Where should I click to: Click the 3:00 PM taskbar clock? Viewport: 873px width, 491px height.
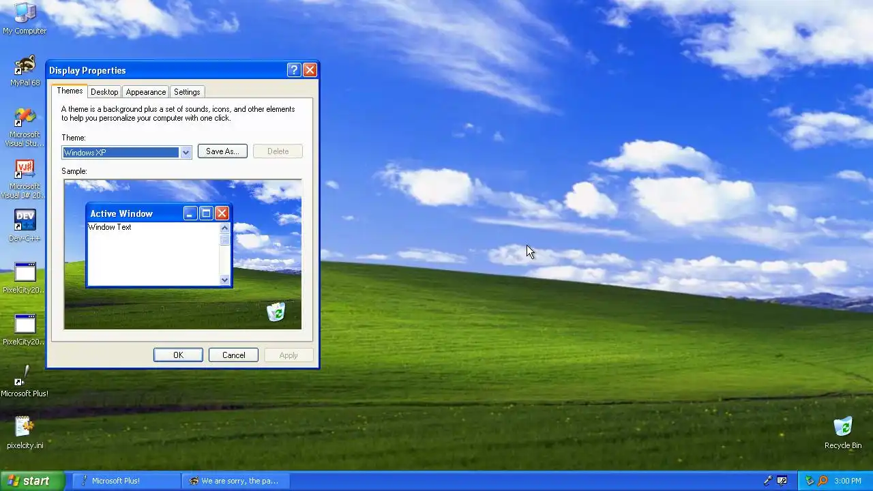point(848,481)
